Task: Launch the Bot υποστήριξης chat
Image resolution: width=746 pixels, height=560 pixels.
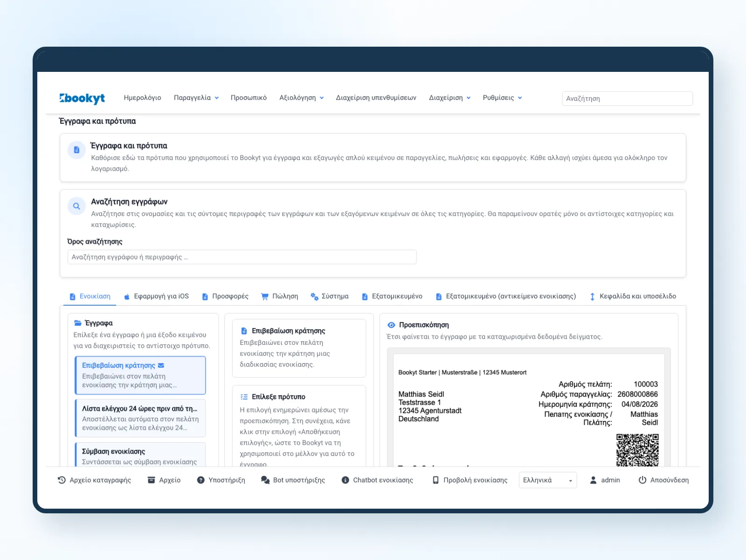Action: [x=293, y=480]
